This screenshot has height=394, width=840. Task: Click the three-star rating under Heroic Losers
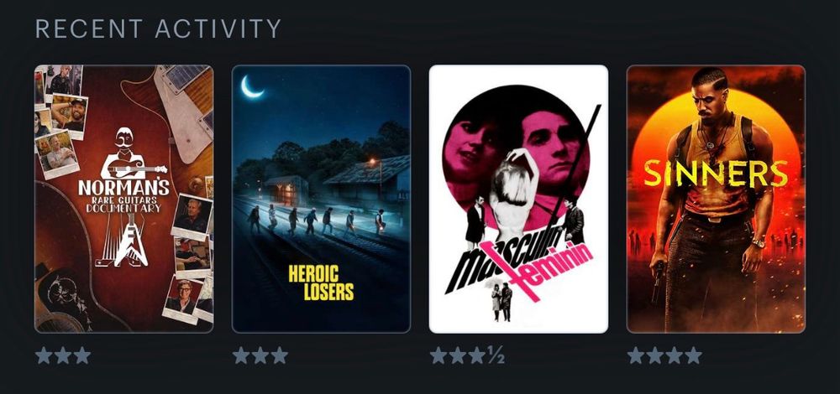point(260,355)
